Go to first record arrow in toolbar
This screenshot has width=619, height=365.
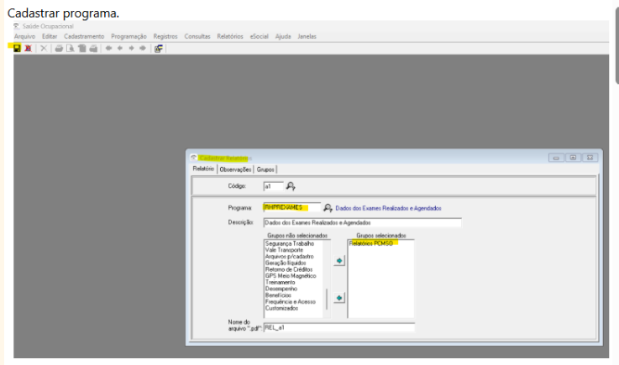108,49
